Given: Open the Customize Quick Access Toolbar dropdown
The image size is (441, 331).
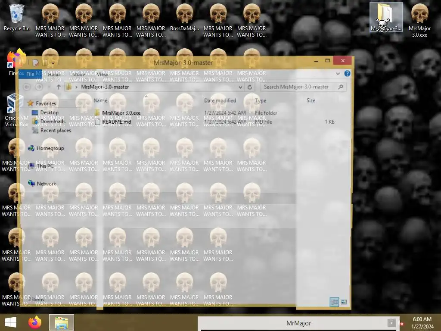Looking at the screenshot, I should 53,63.
